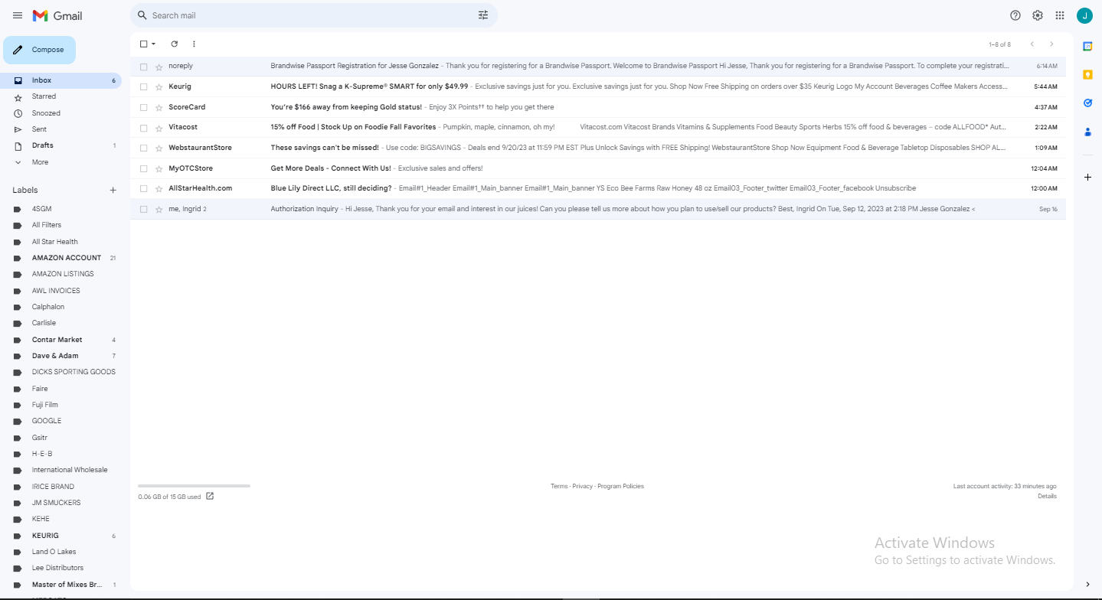Image resolution: width=1102 pixels, height=600 pixels.
Task: Select the ScoreCard email checkbox
Action: (143, 107)
